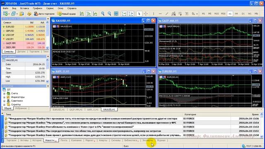Expand the Счета node in Navigator

(x=4, y=94)
